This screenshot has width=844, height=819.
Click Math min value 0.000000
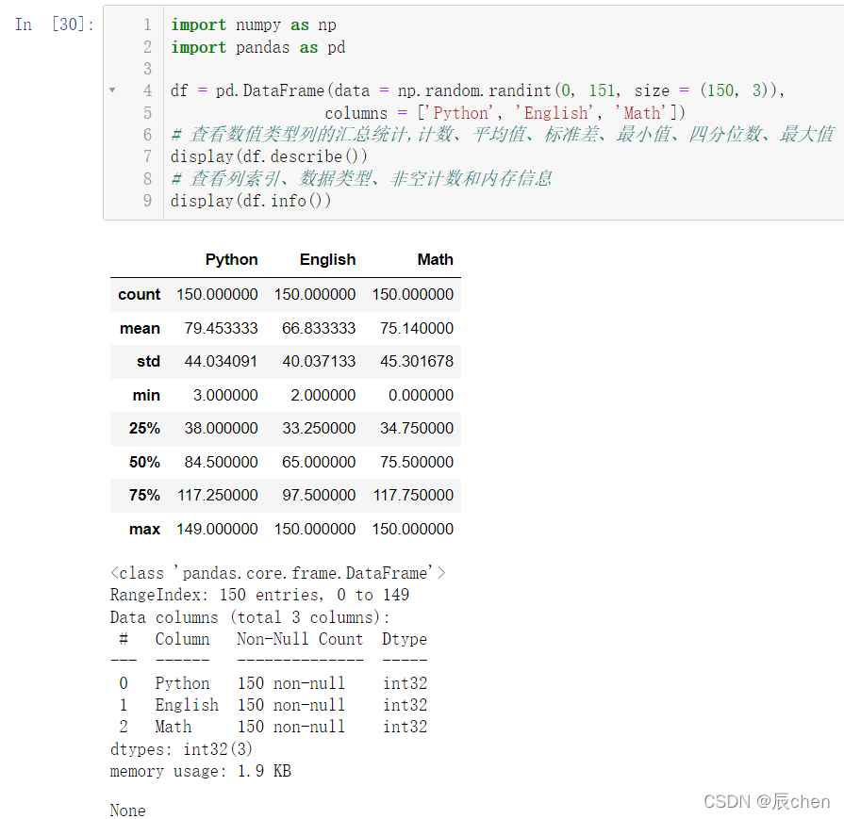tap(421, 395)
